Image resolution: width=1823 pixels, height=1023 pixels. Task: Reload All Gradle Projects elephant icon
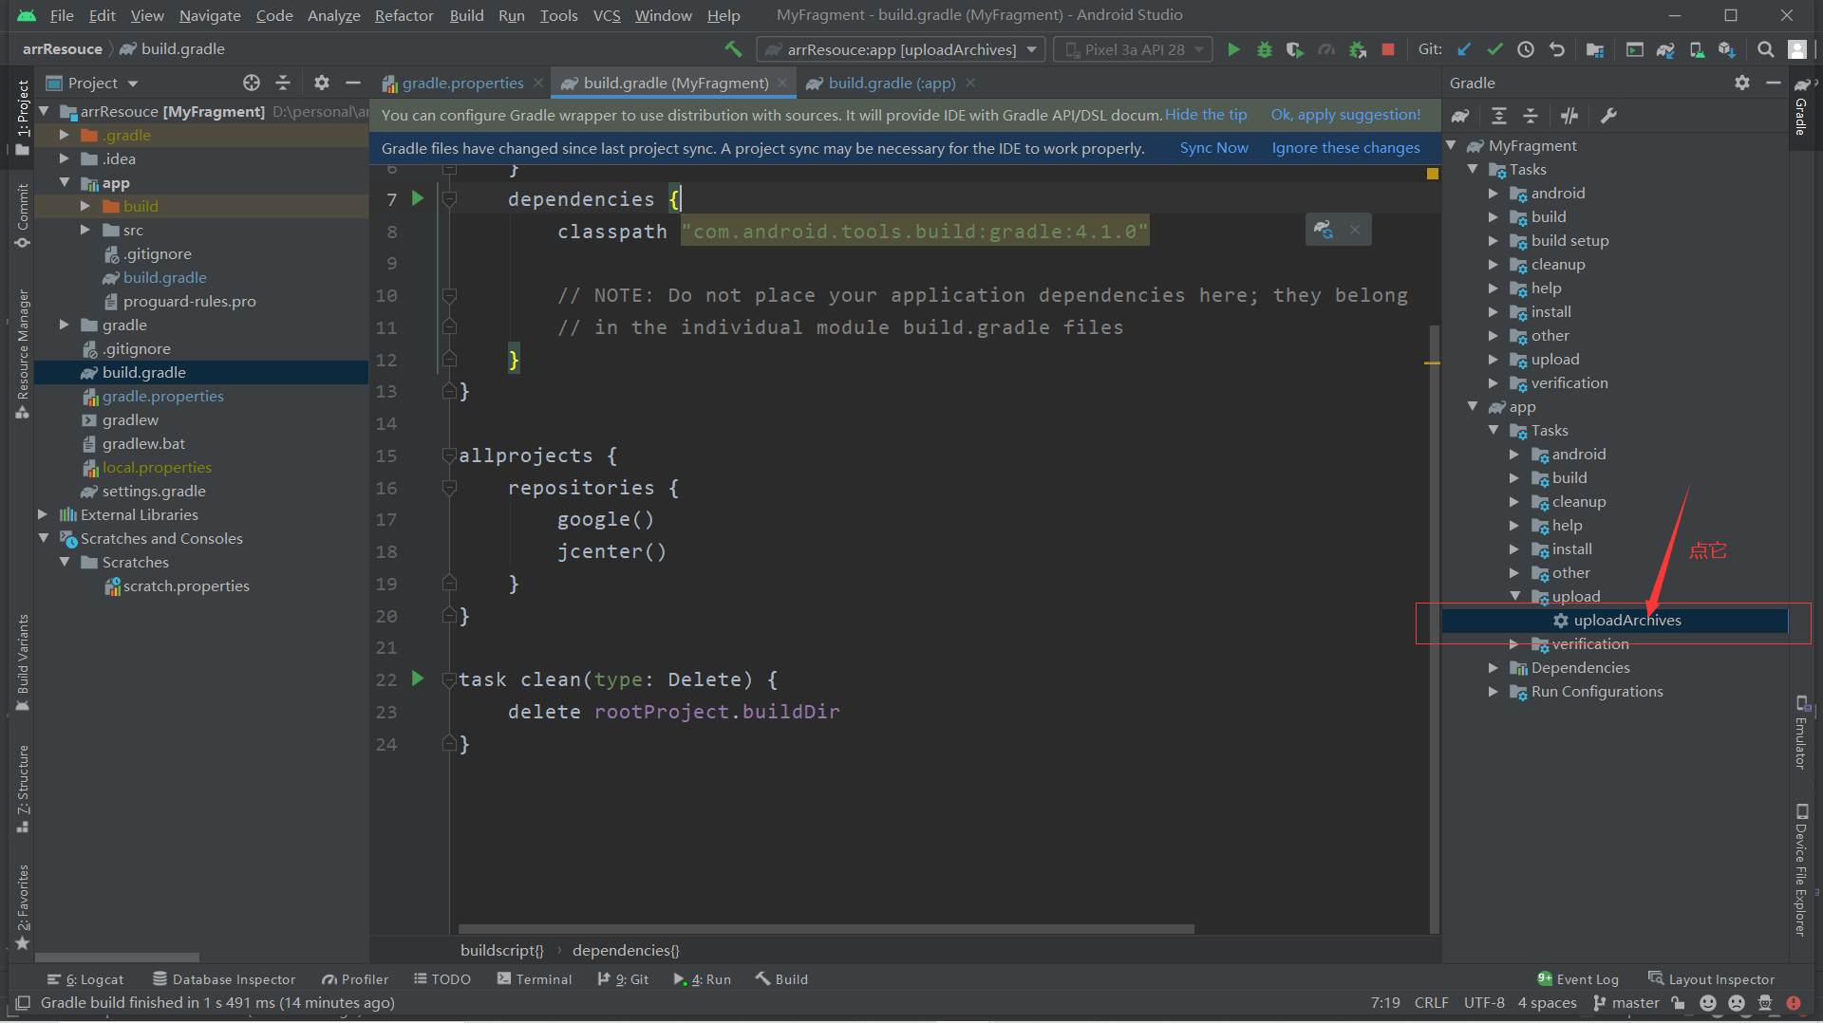point(1460,116)
